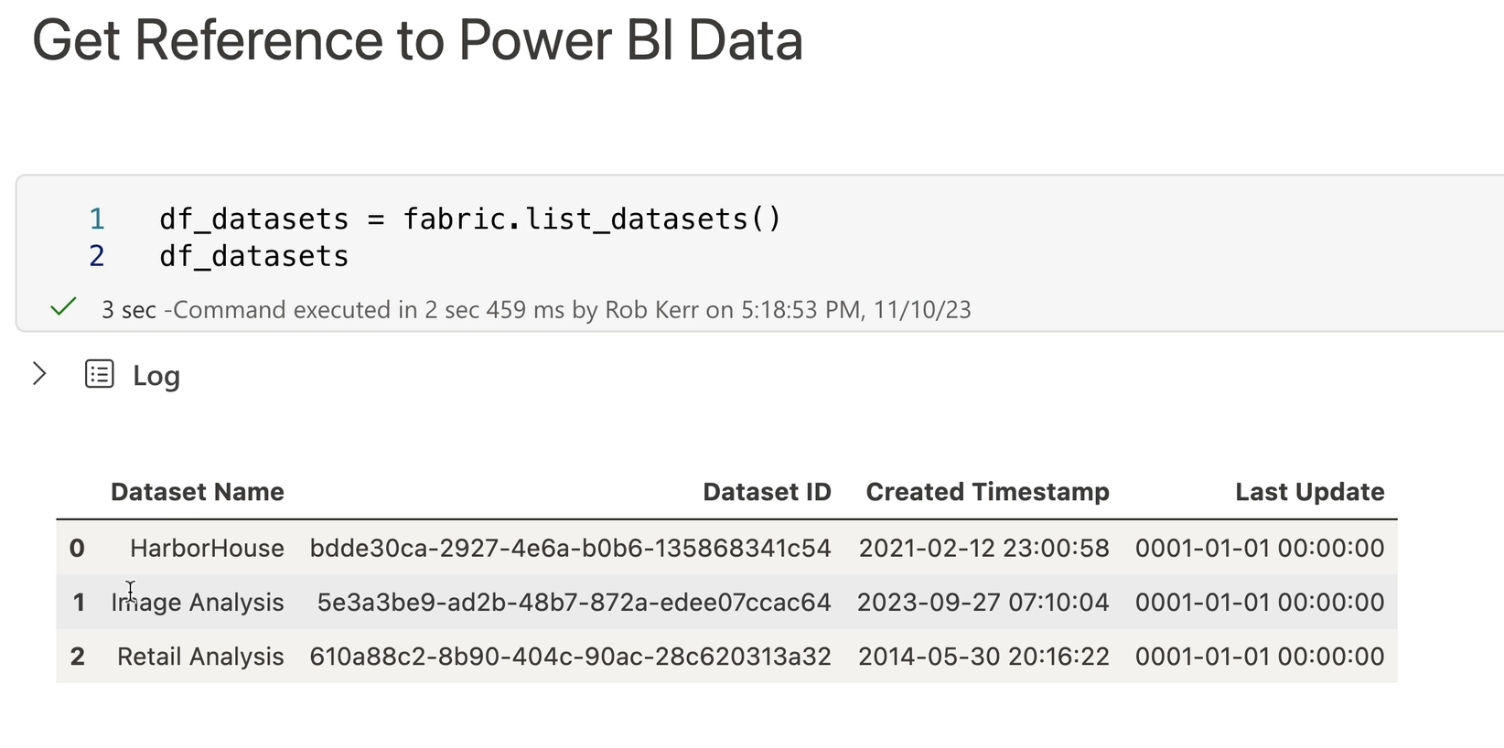Viewport: 1504px width, 748px height.
Task: Expand the Log section chevron
Action: click(x=39, y=374)
